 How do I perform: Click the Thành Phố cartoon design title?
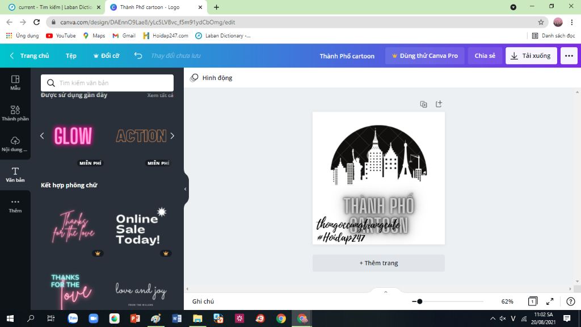(347, 56)
